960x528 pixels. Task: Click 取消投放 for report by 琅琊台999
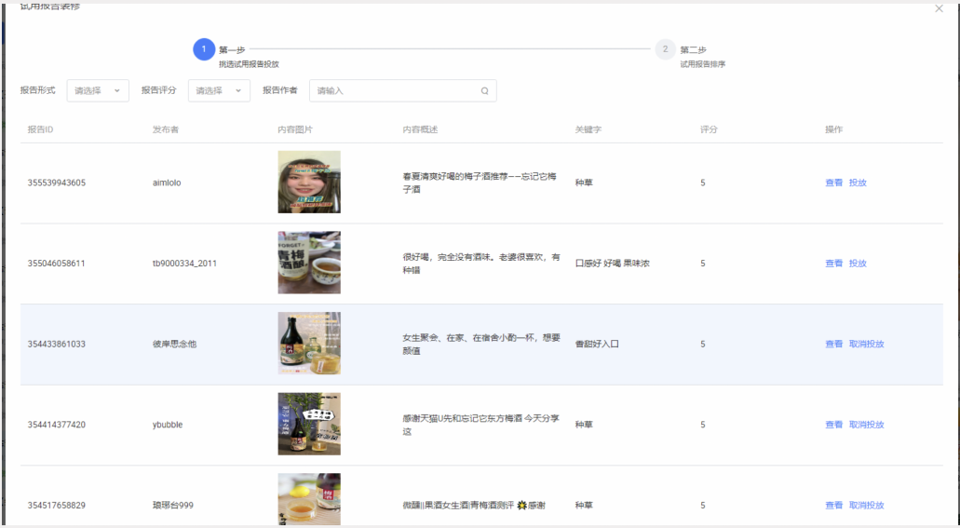[x=866, y=506]
